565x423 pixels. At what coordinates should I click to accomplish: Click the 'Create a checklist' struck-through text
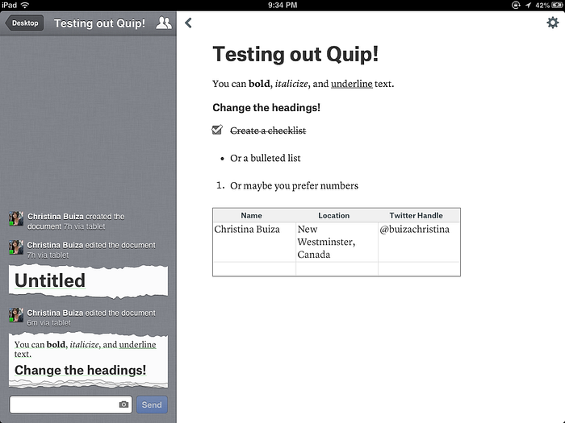(x=268, y=131)
